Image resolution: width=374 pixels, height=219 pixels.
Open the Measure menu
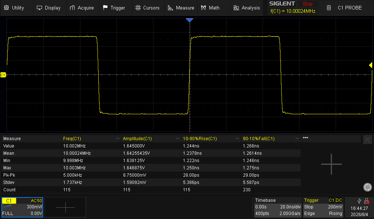pos(181,8)
